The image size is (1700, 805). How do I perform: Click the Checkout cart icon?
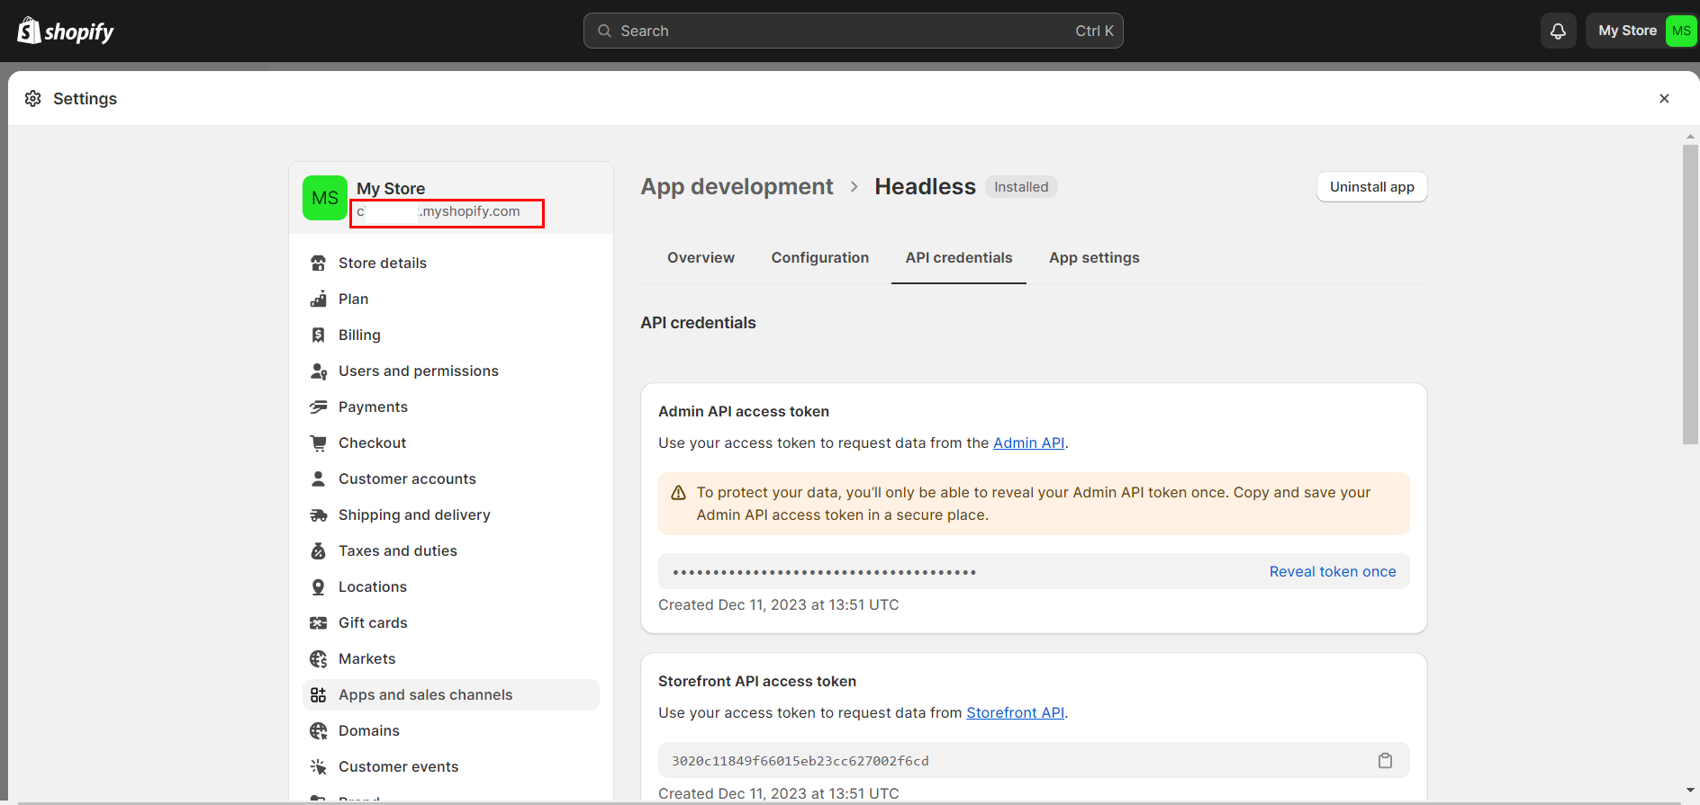[318, 443]
